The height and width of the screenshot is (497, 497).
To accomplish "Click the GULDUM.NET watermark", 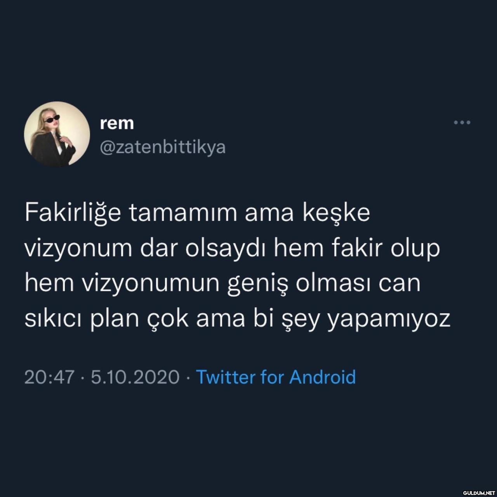I will pyautogui.click(x=478, y=492).
